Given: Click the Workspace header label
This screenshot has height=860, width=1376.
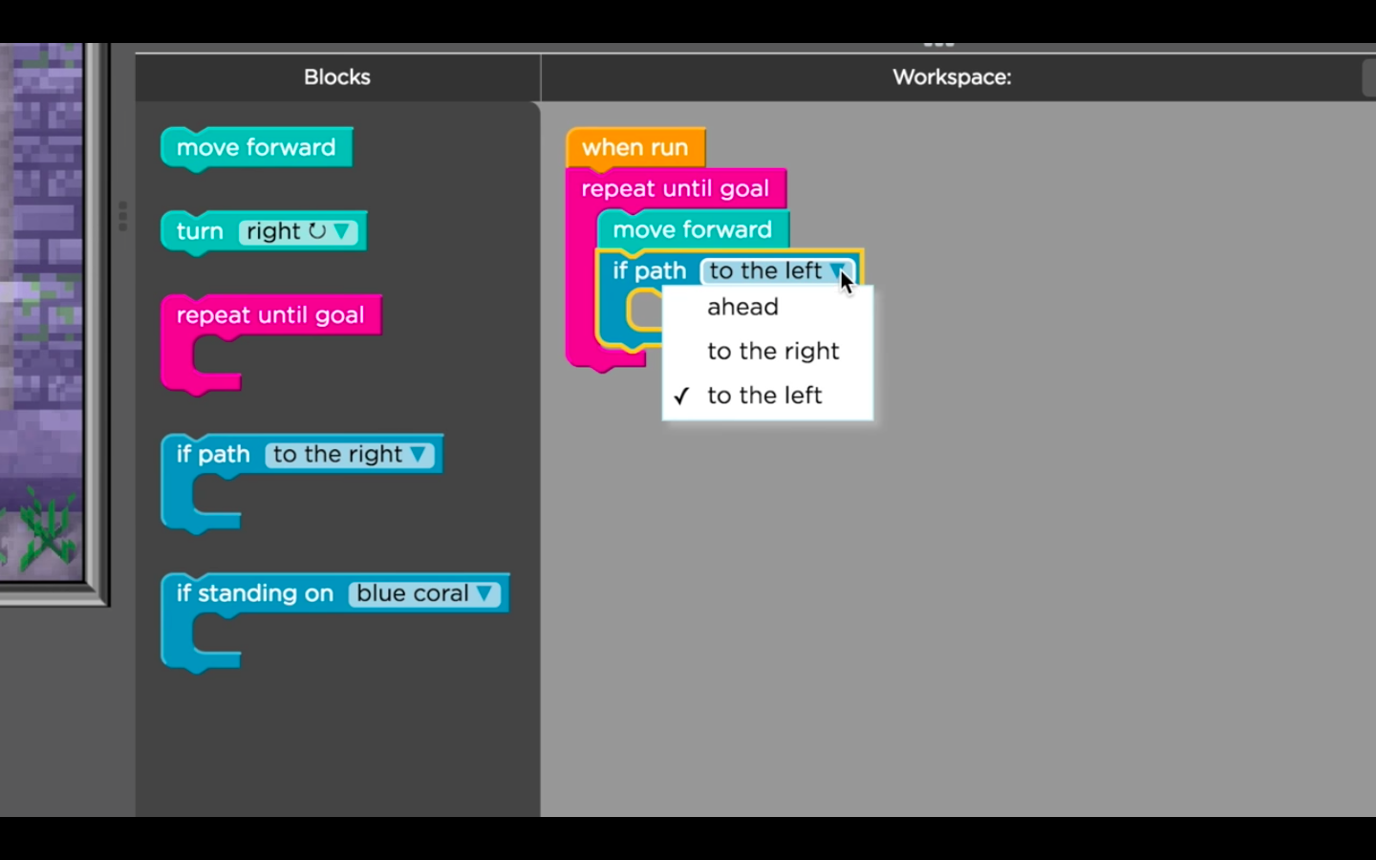Looking at the screenshot, I should pos(952,77).
